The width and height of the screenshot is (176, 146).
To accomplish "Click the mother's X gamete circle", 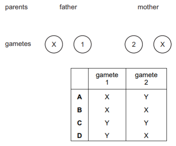I will tap(163, 44).
